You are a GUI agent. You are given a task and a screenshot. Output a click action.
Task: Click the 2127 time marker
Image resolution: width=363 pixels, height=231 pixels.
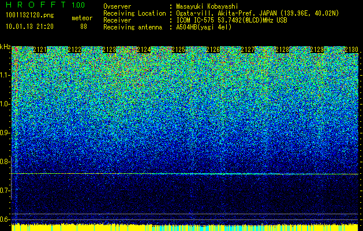248,50
